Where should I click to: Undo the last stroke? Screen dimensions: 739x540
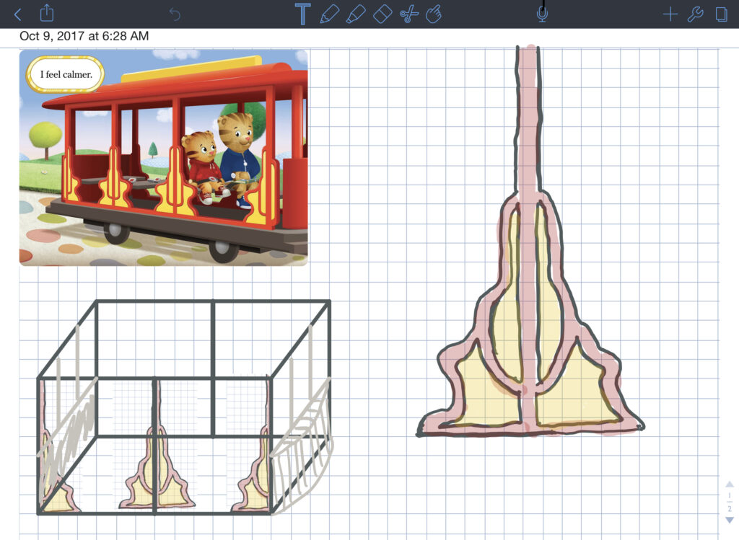[x=175, y=14]
